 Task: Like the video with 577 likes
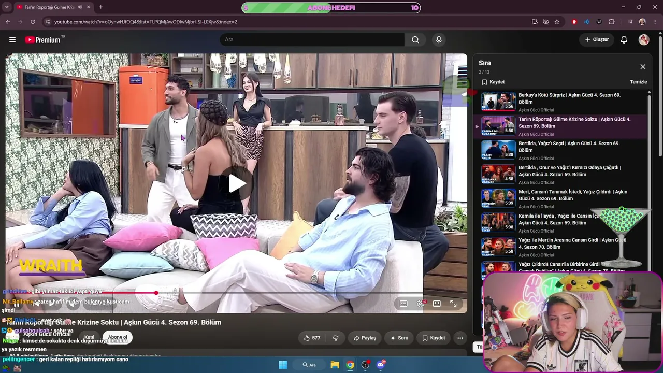312,338
